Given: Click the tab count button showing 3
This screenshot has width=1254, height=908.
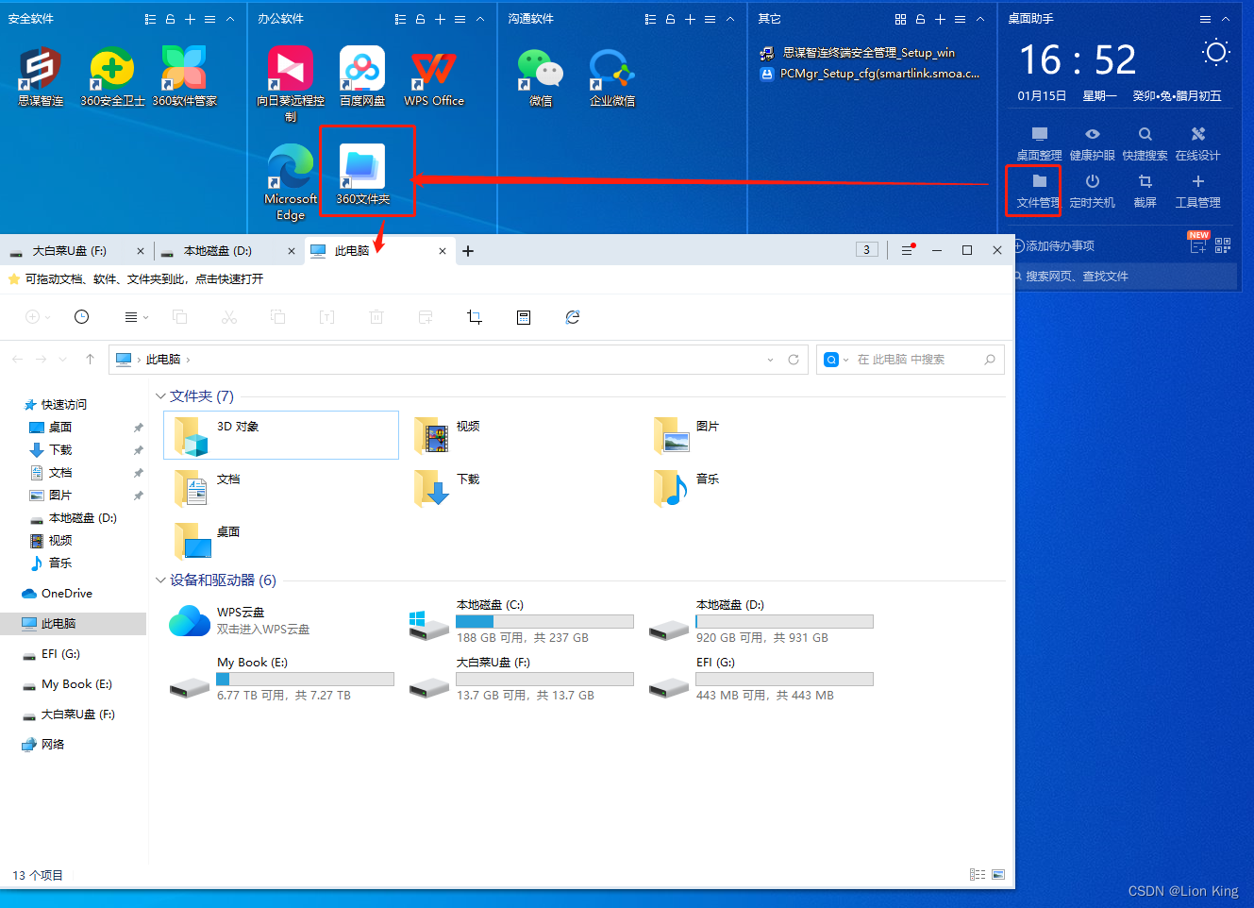Looking at the screenshot, I should click(866, 249).
